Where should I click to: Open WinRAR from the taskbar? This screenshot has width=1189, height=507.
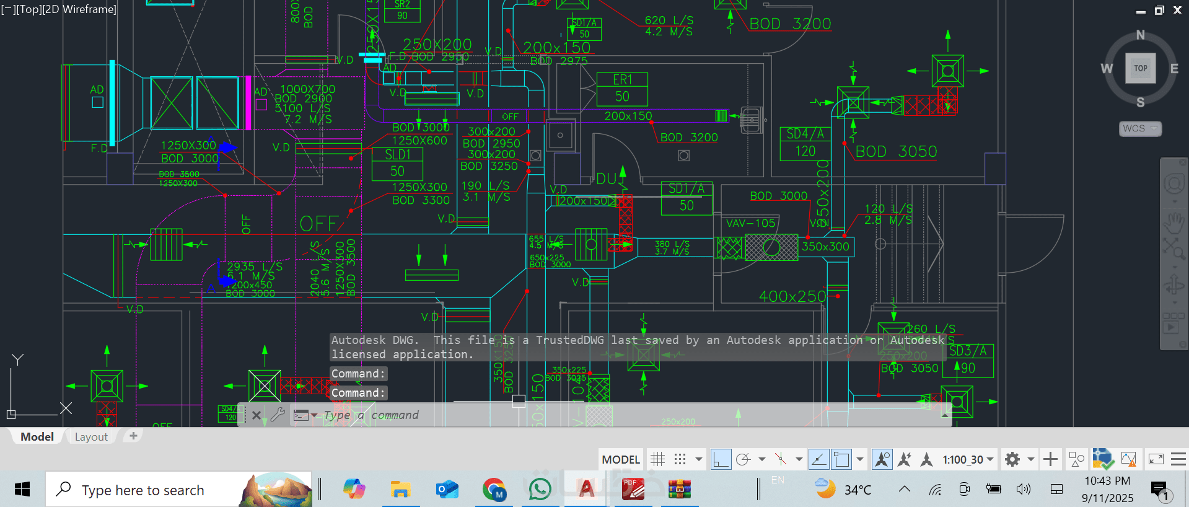680,490
